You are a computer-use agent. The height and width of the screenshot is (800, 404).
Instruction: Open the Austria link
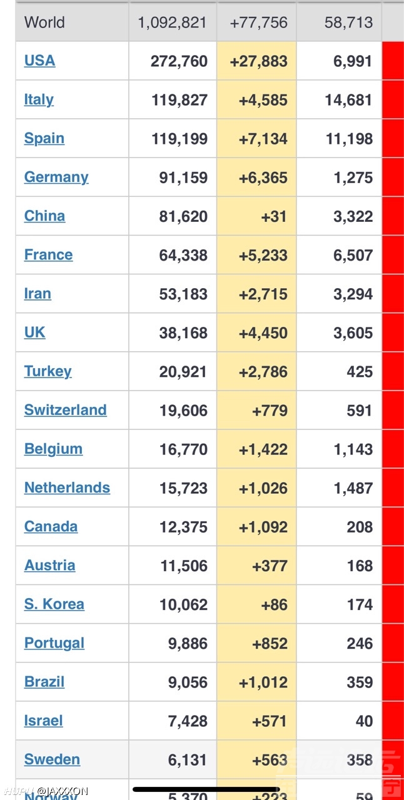click(x=49, y=565)
